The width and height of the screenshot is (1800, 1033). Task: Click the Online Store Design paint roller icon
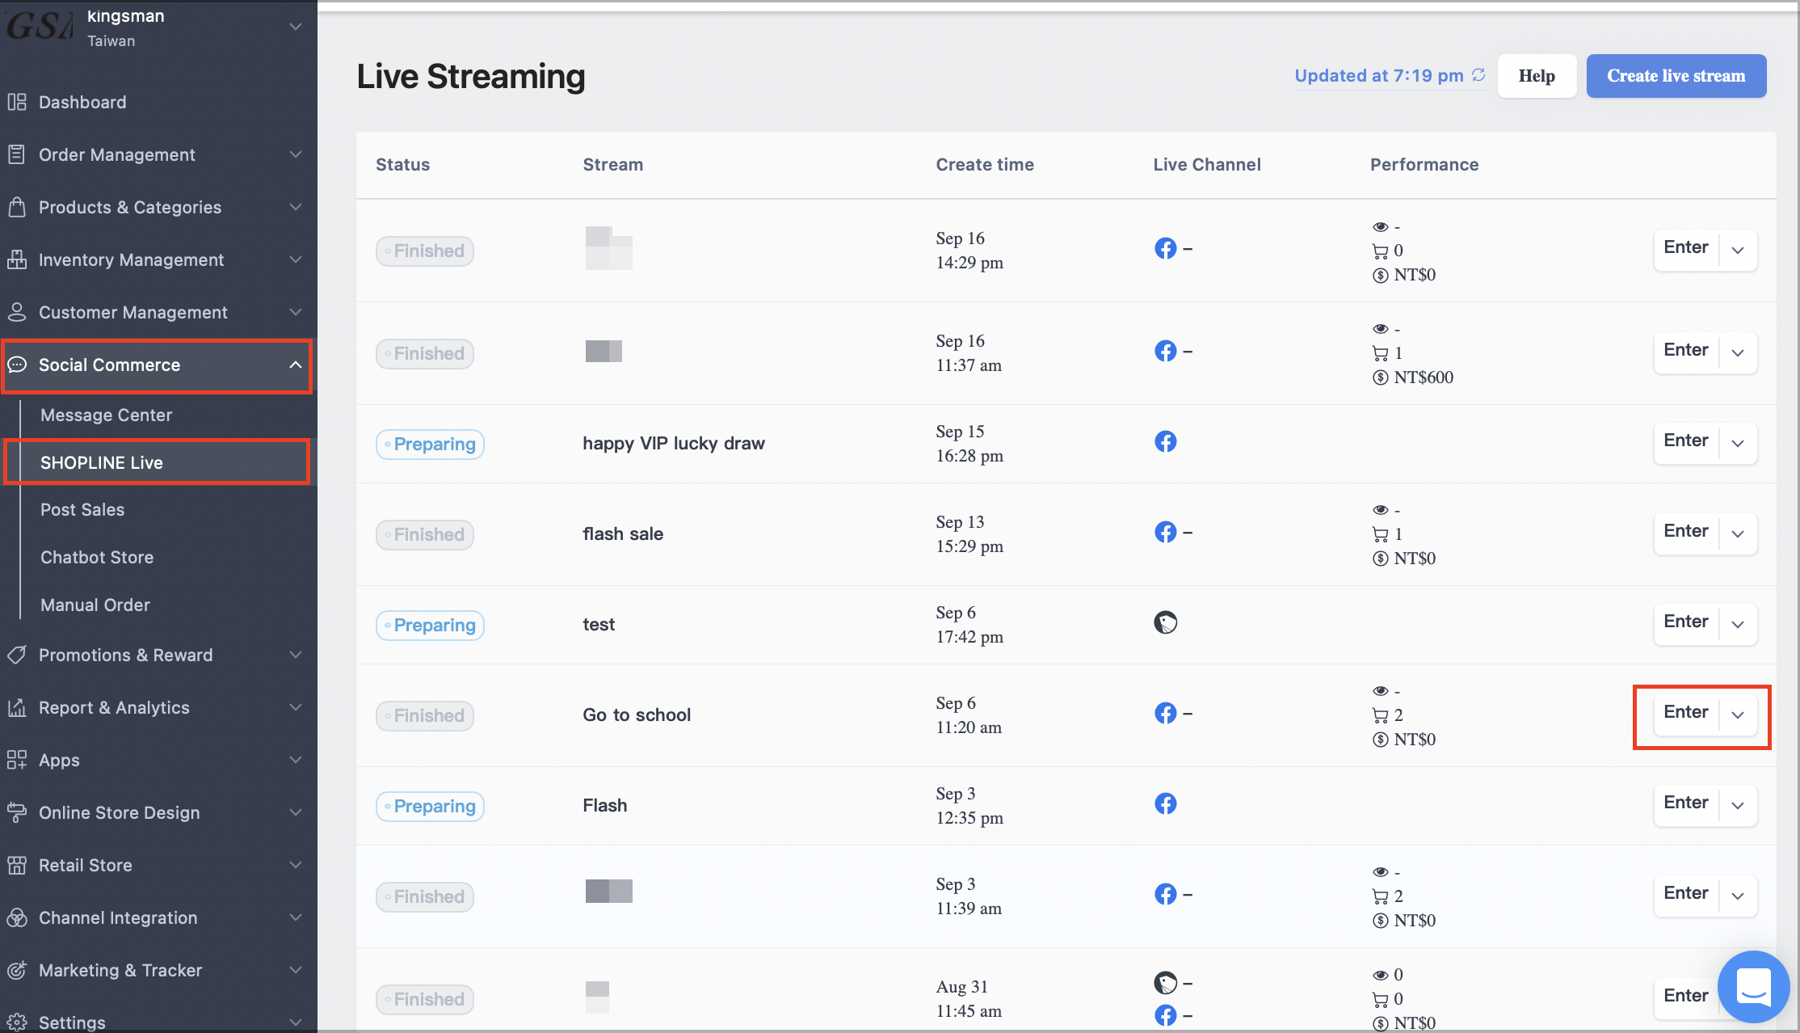[17, 812]
